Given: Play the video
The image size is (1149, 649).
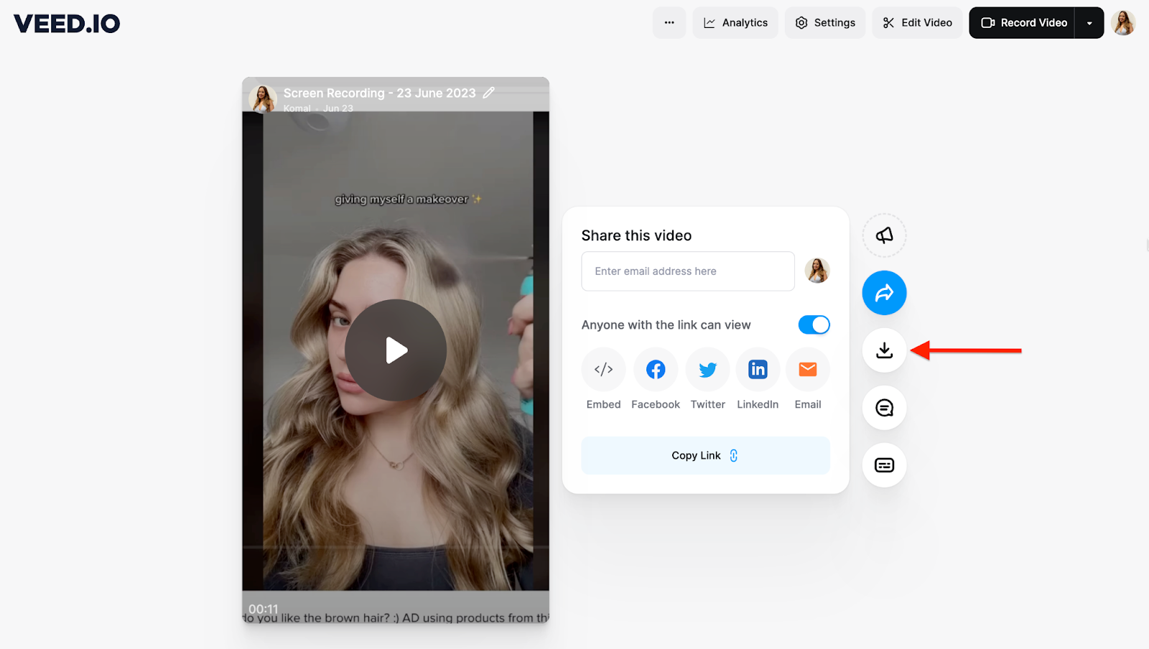Looking at the screenshot, I should [x=396, y=350].
